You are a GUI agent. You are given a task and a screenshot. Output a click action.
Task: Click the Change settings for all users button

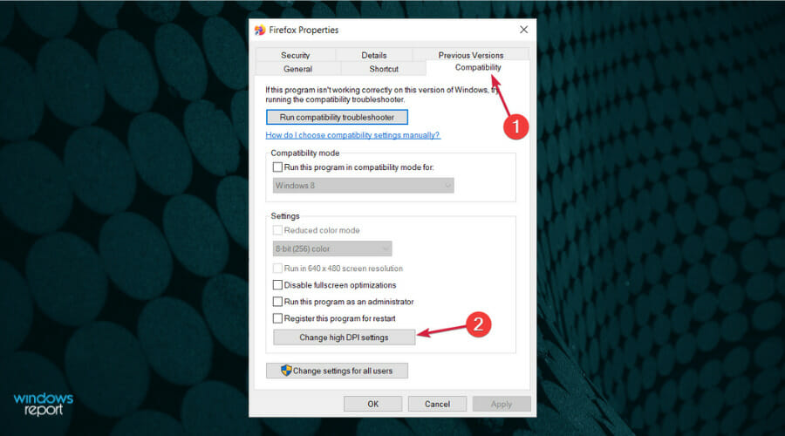point(337,371)
